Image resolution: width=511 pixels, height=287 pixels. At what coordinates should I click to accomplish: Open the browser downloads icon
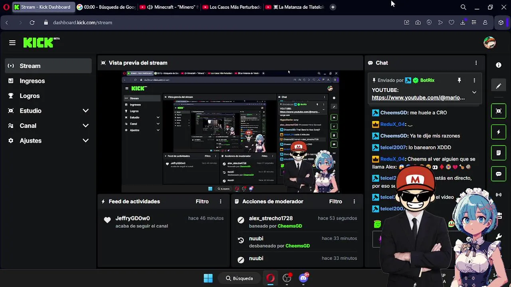pyautogui.click(x=463, y=23)
